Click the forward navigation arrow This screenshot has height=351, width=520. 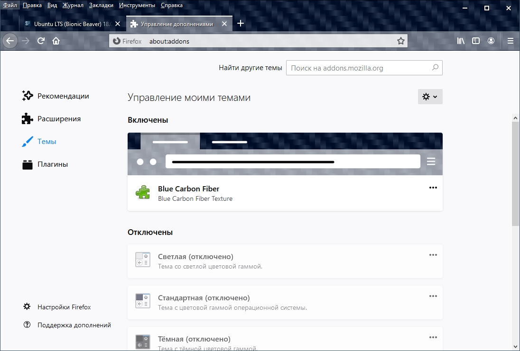26,41
